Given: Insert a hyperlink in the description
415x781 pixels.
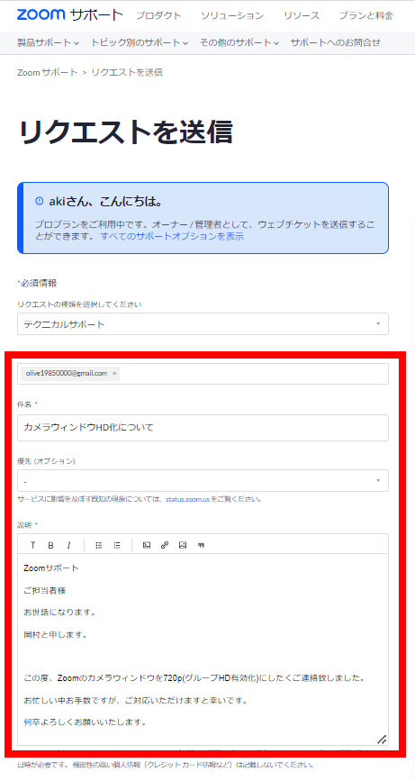Looking at the screenshot, I should point(165,545).
